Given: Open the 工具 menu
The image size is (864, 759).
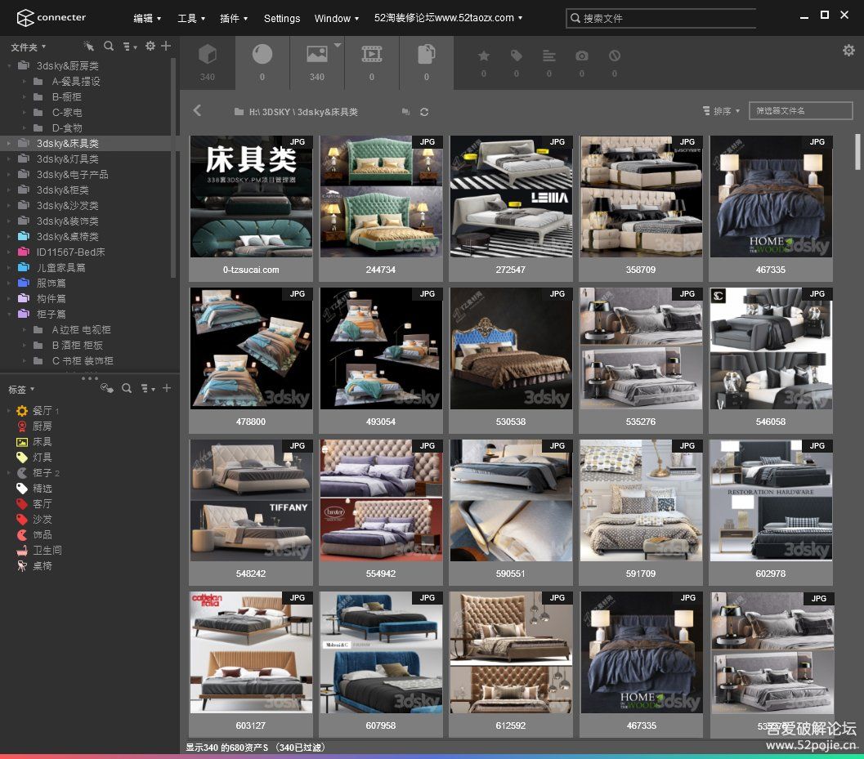Looking at the screenshot, I should click(191, 18).
